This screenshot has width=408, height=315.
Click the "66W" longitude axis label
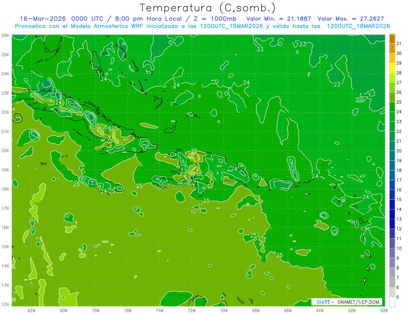288,310
